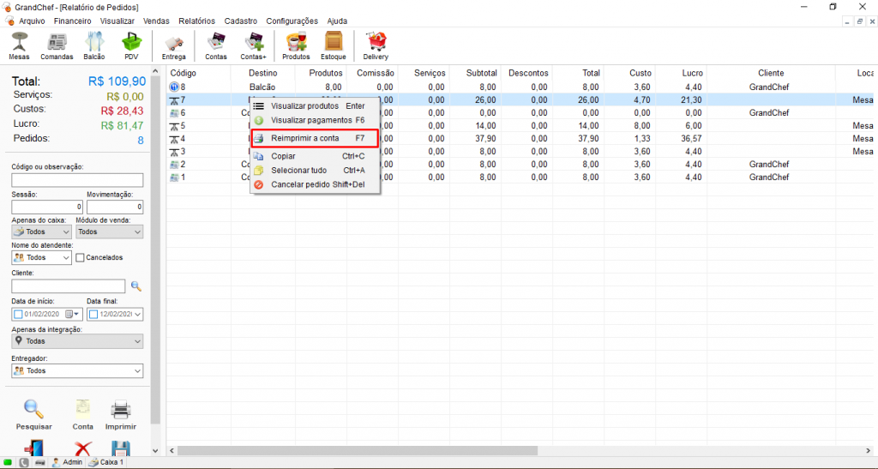Open the Balcão module icon

94,45
